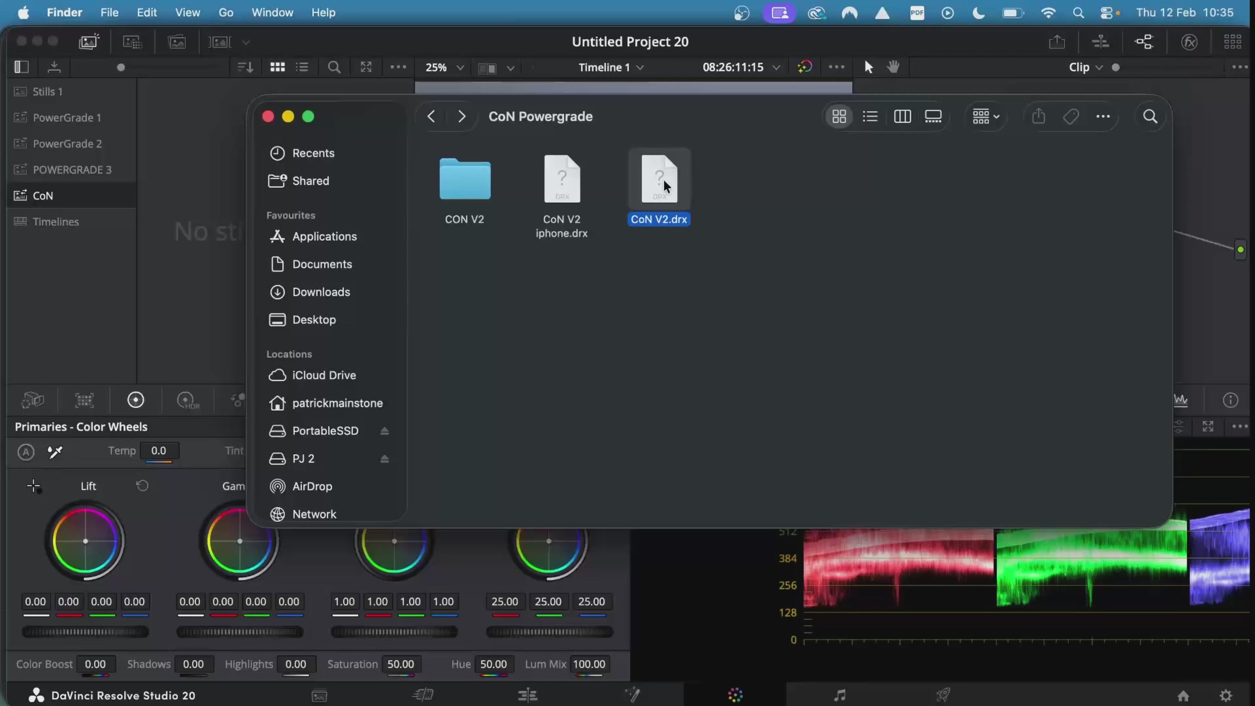Toggle auto balance A button
The image size is (1255, 706).
(x=26, y=452)
